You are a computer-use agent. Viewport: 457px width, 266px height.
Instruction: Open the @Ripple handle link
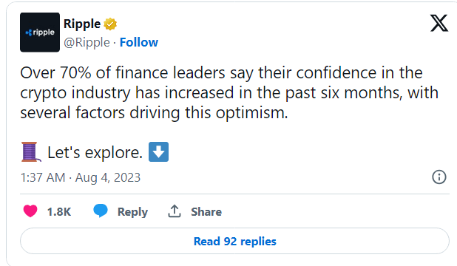click(x=87, y=43)
